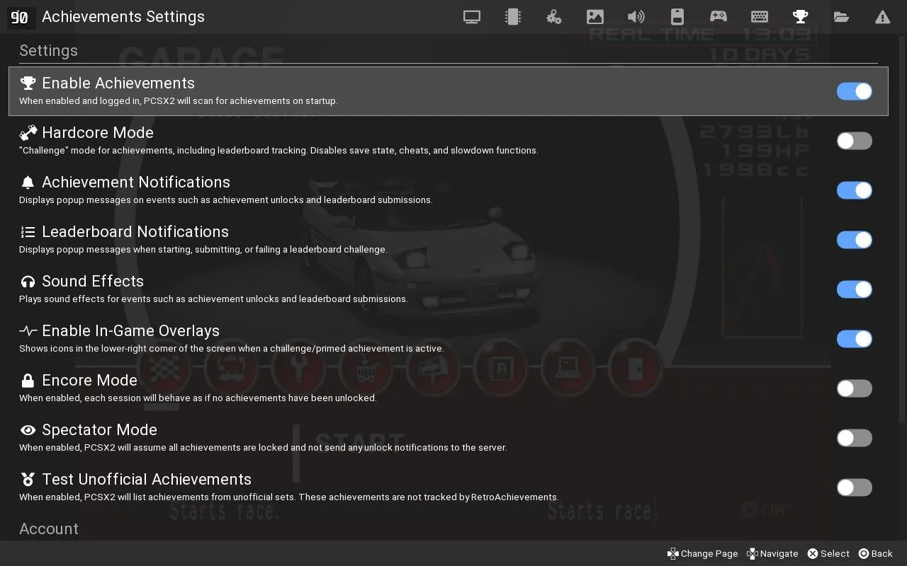Open Emulation settings chip icon

pyautogui.click(x=513, y=17)
